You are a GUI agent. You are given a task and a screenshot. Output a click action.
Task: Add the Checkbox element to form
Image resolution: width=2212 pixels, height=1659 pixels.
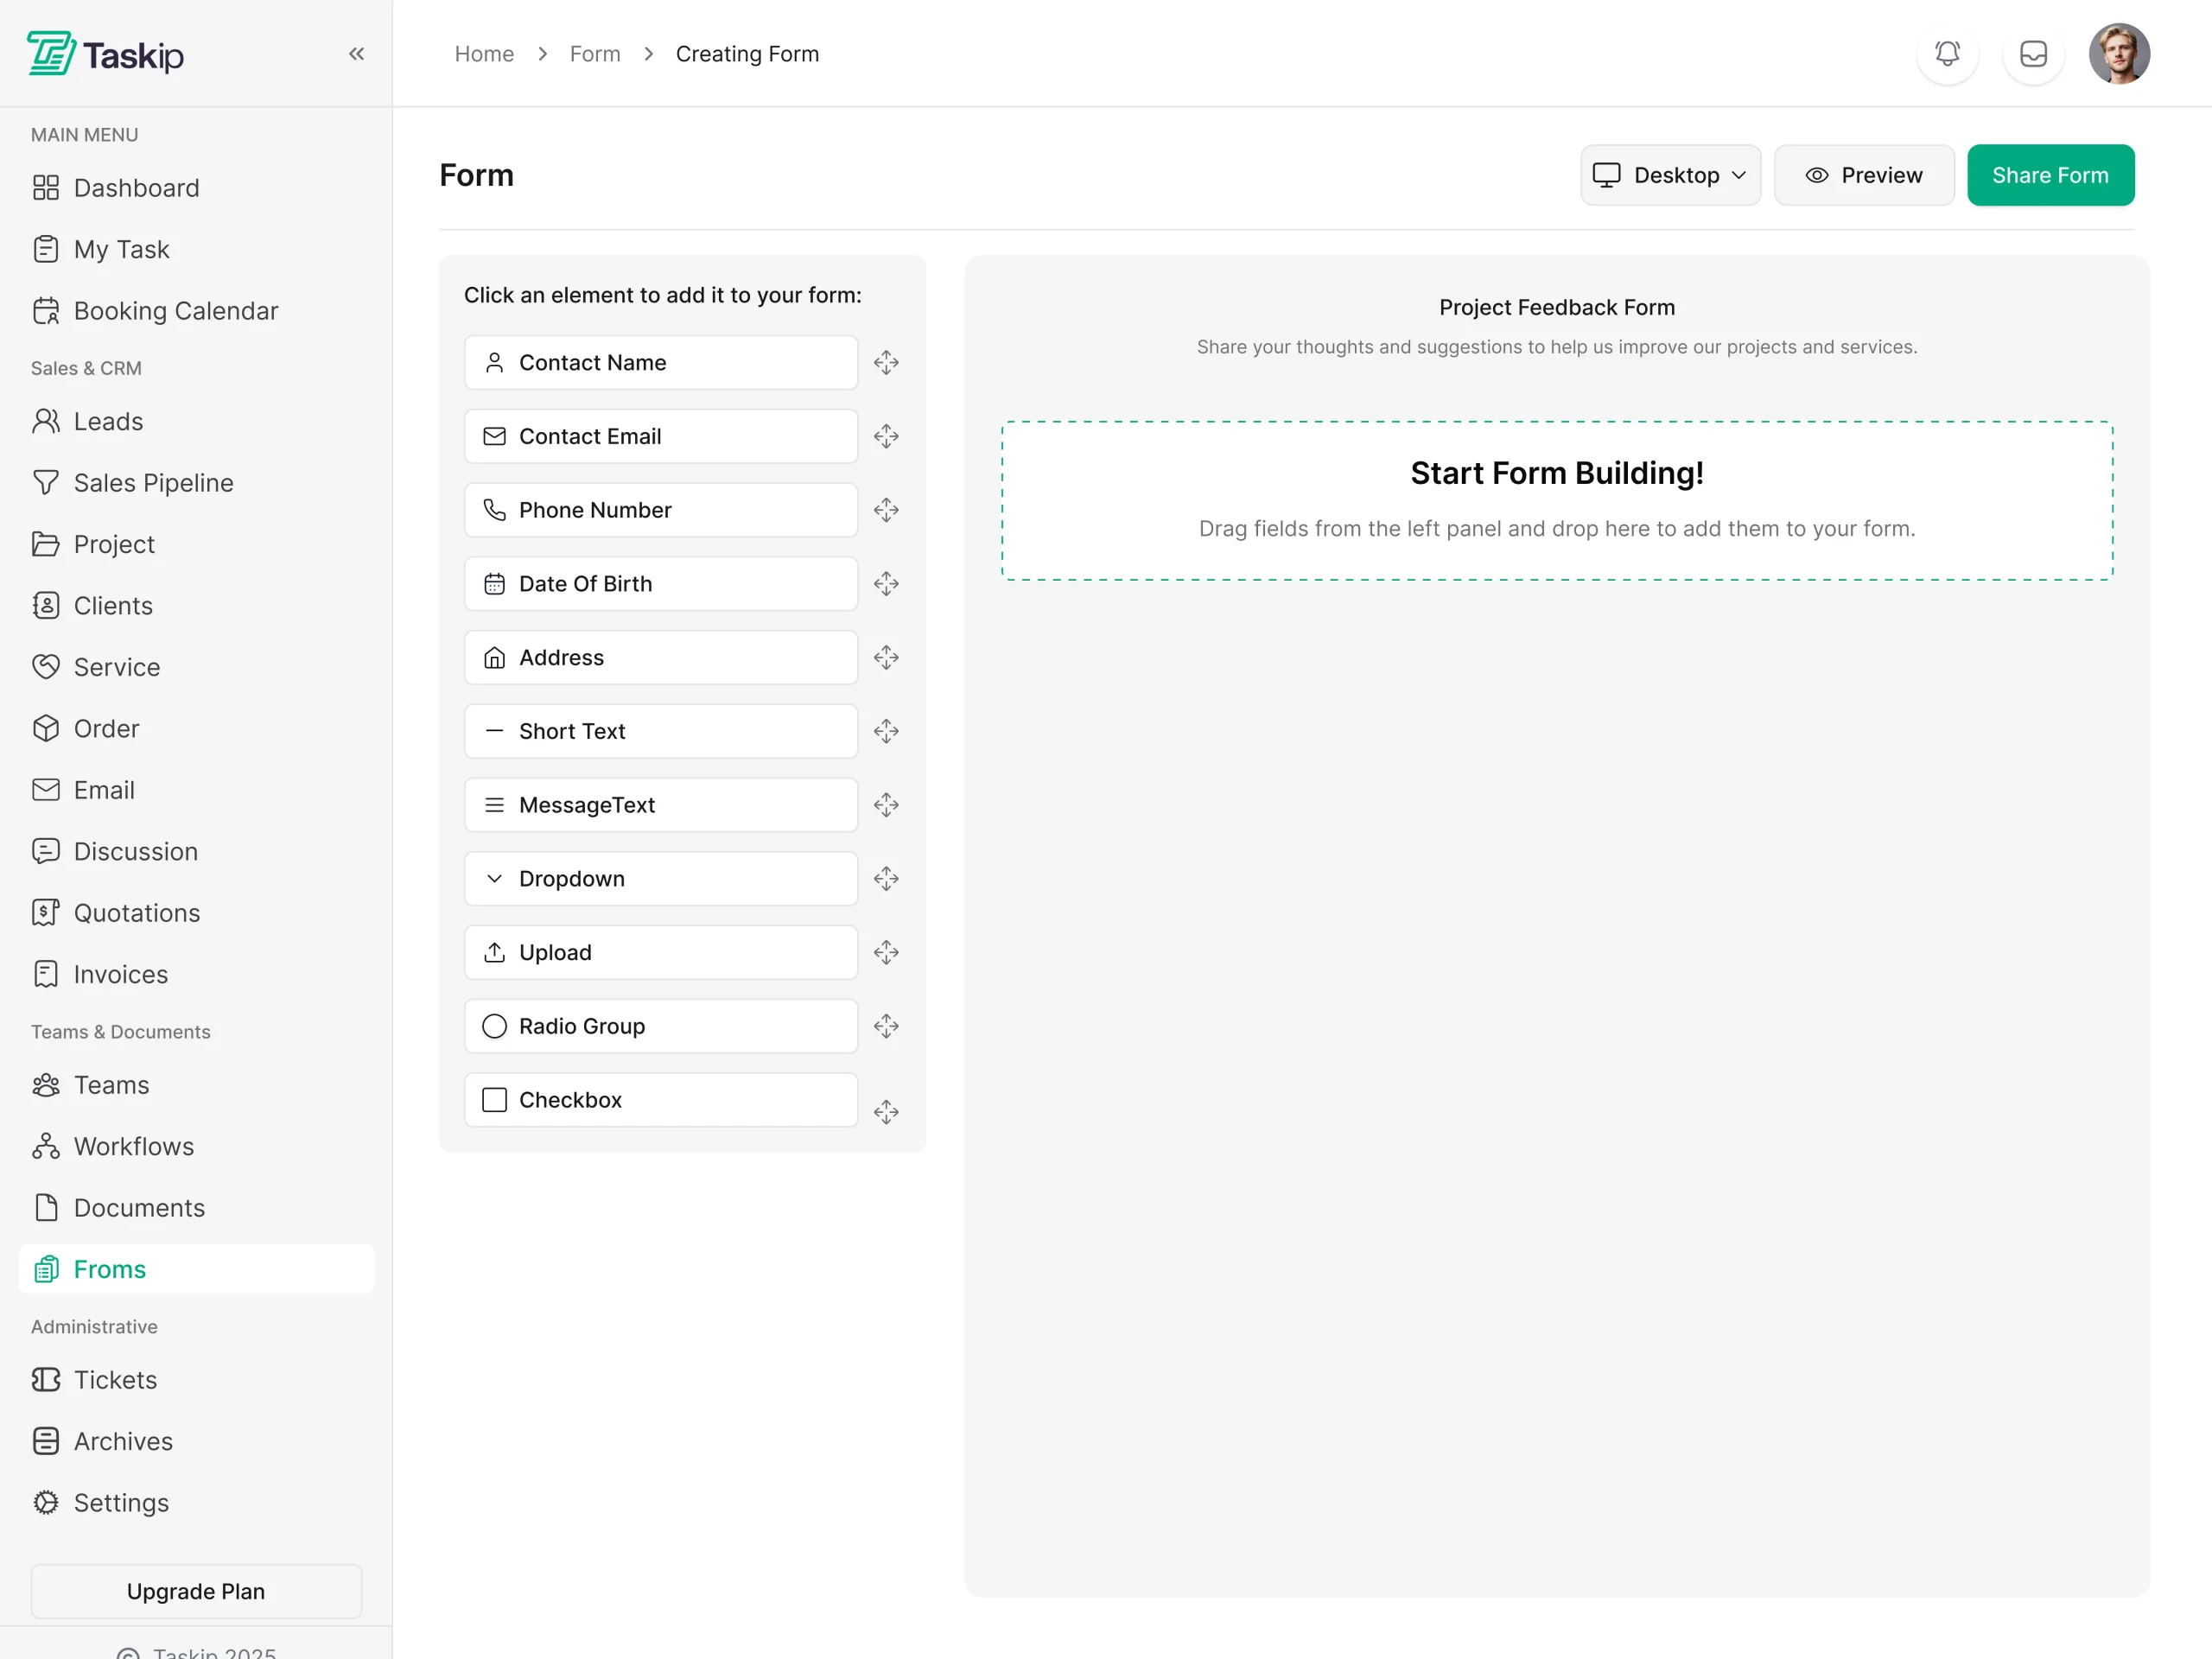click(660, 1100)
